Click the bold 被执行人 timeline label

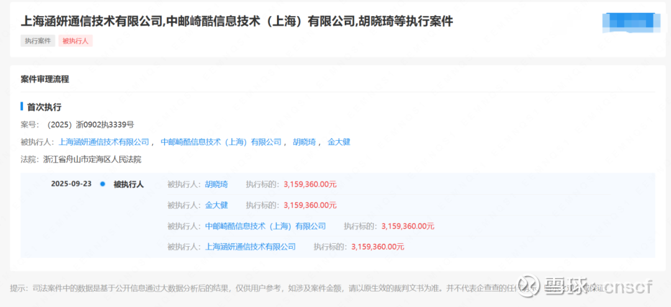[x=129, y=184]
